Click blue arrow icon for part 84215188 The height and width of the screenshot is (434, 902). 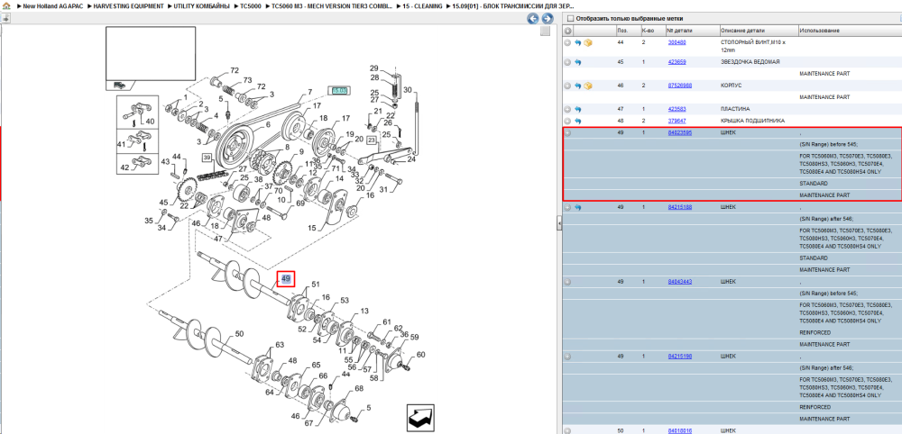tap(577, 207)
